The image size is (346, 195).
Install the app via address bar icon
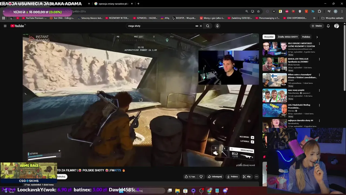pyautogui.click(x=252, y=11)
